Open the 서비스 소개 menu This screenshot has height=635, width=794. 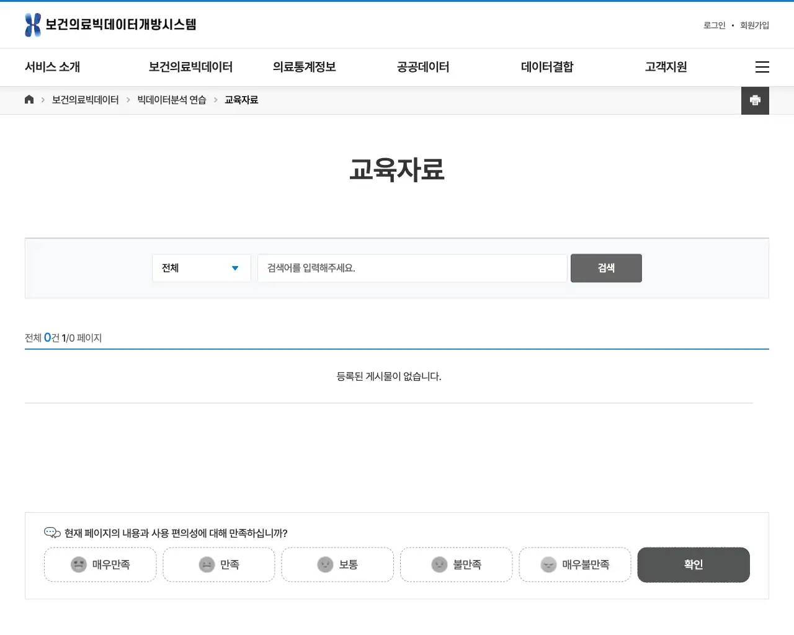(52, 67)
